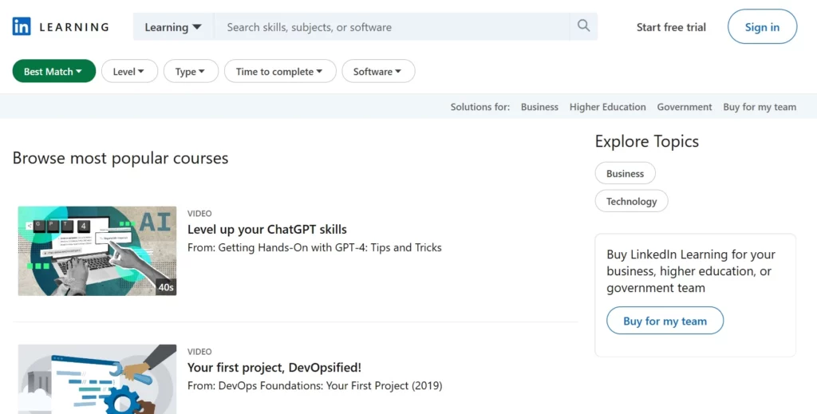This screenshot has height=414, width=817.
Task: Expand the Level filter
Action: pyautogui.click(x=129, y=71)
